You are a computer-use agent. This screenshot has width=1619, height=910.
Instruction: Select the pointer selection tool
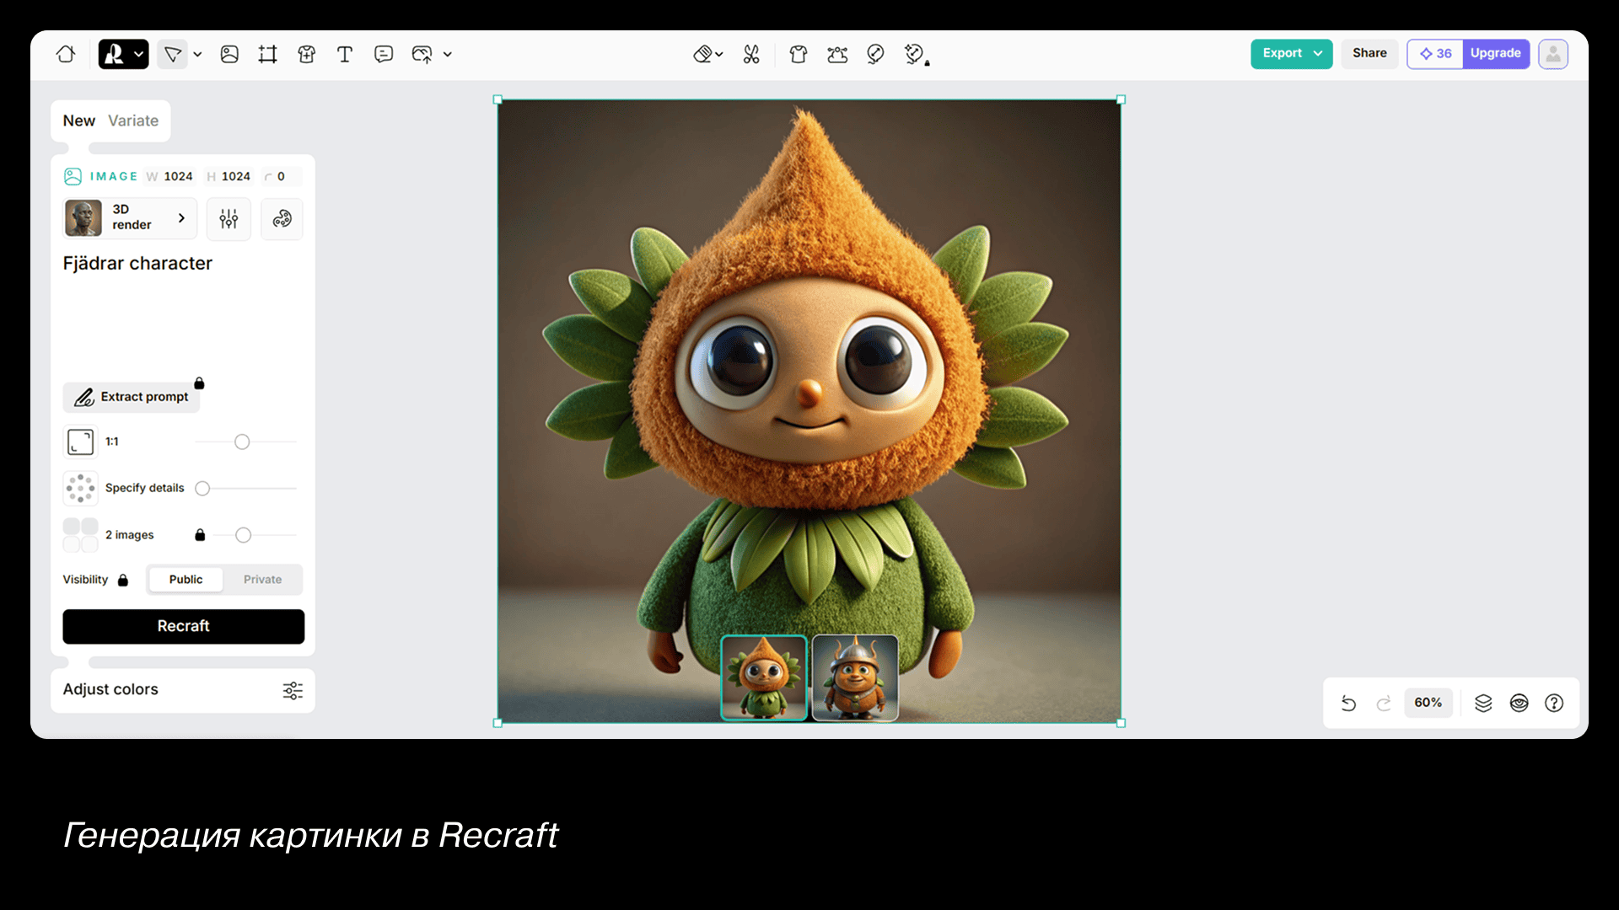tap(173, 54)
